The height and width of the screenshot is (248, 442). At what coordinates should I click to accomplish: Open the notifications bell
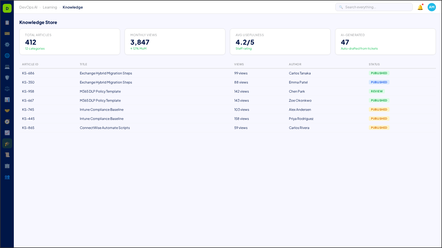420,7
